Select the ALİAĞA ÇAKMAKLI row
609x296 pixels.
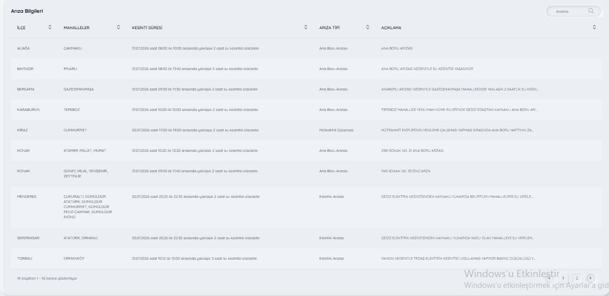[x=306, y=49]
